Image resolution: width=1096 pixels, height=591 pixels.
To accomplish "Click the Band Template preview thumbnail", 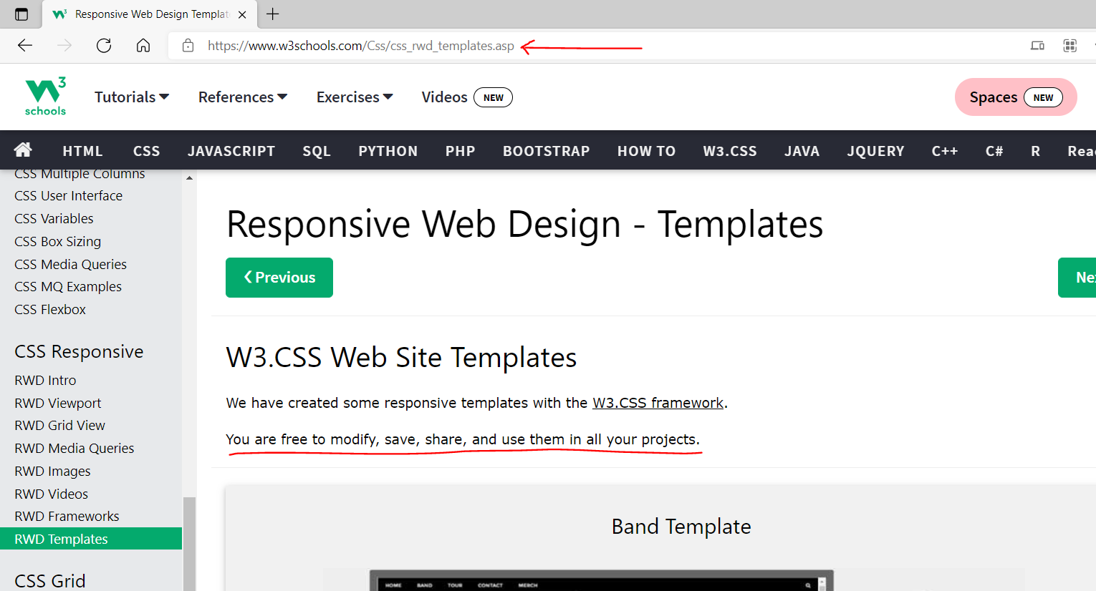I will 602,580.
